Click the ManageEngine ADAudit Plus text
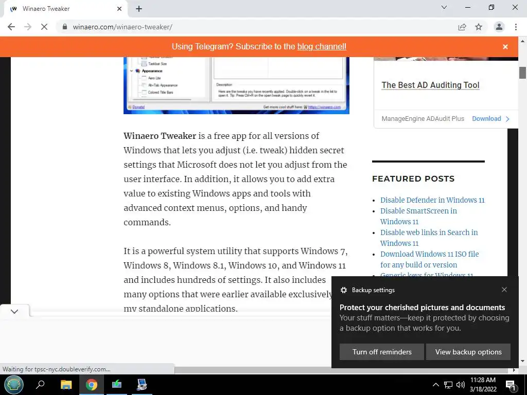The image size is (527, 395). 423,119
